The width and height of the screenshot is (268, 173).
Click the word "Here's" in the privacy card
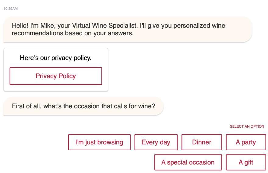29,58
